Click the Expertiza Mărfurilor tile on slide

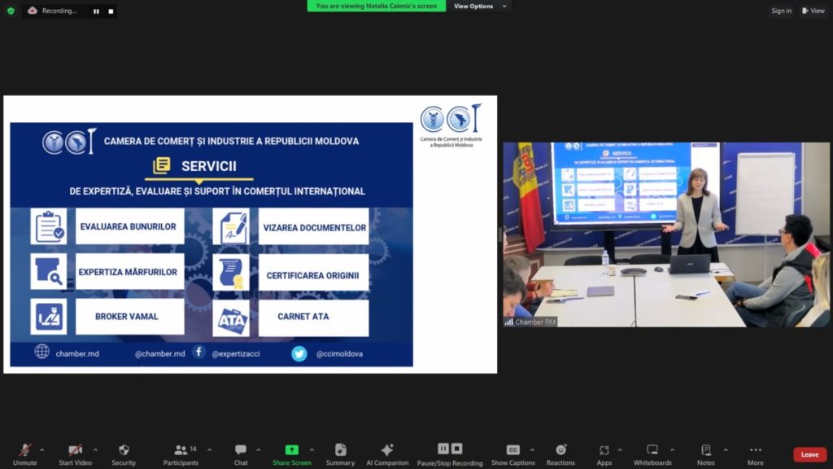(x=129, y=272)
